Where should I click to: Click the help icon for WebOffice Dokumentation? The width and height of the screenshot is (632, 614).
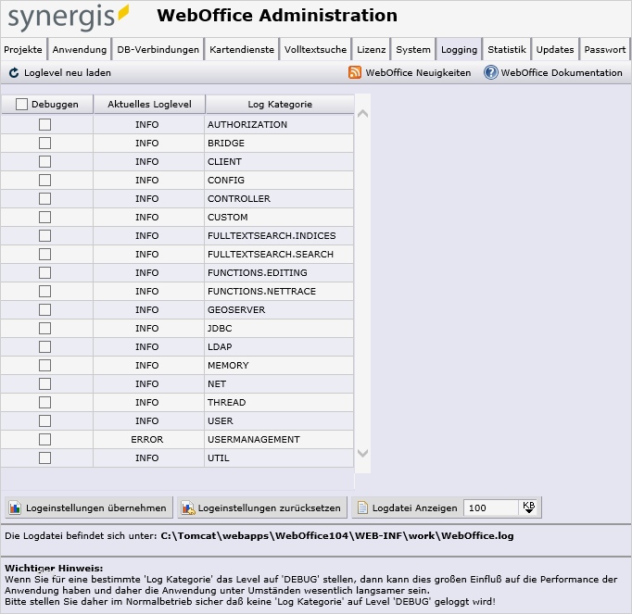pos(490,72)
